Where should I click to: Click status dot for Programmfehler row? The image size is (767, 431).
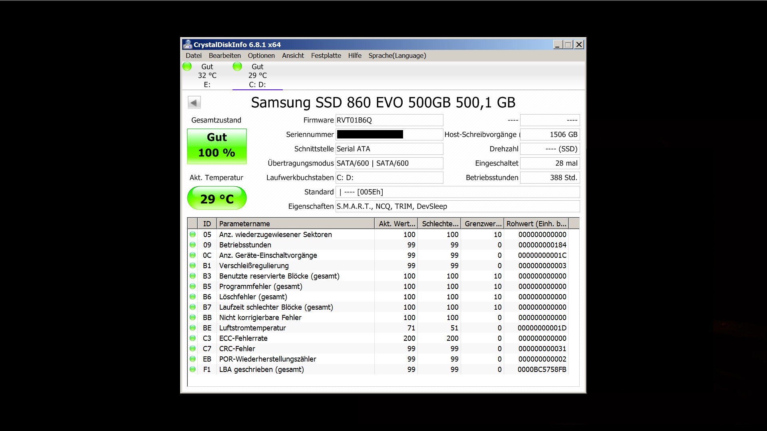(193, 287)
